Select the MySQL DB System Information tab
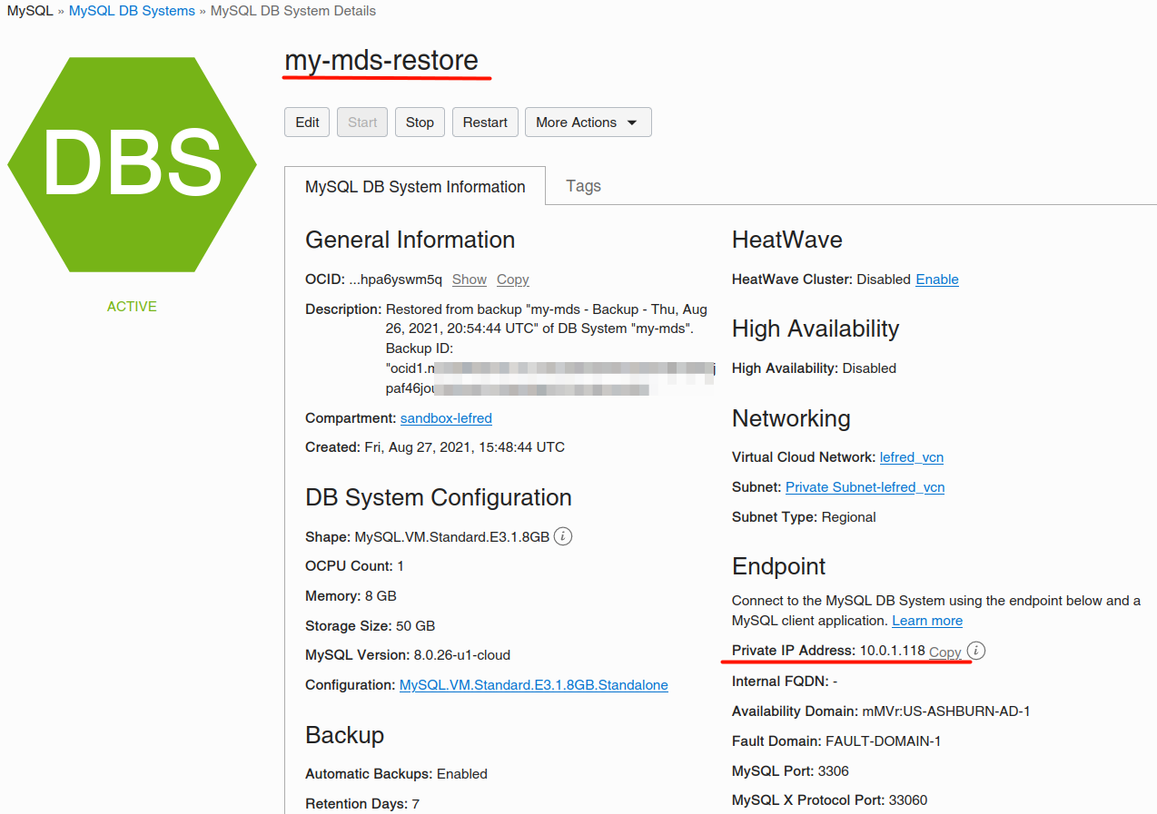 [x=415, y=187]
